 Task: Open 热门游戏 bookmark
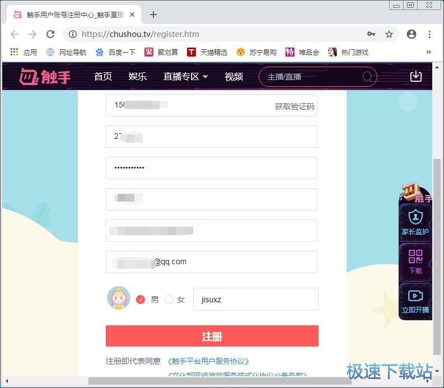348,52
